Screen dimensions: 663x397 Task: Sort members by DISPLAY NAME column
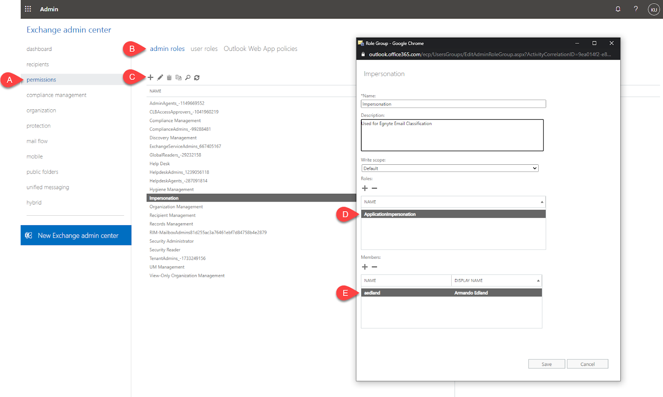coord(496,281)
